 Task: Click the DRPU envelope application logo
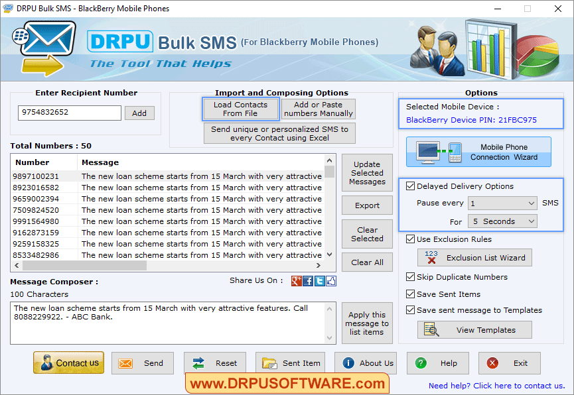pyautogui.click(x=44, y=48)
